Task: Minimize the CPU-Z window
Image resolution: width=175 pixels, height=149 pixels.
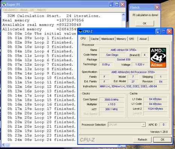Action: [x=158, y=32]
